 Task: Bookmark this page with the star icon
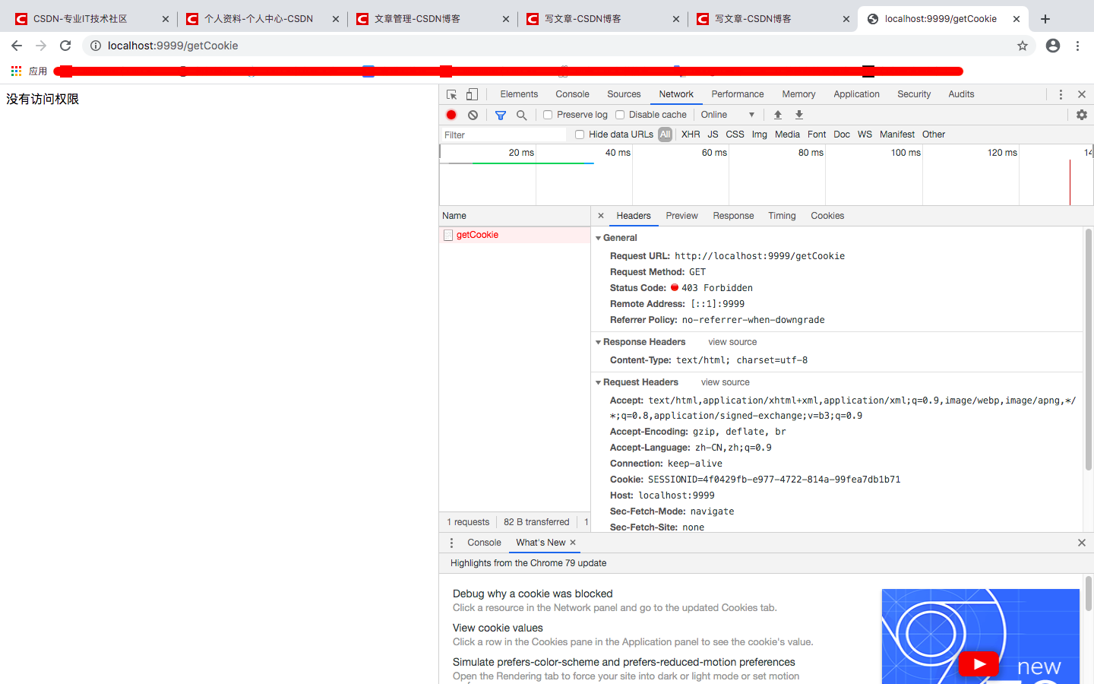click(x=1023, y=46)
